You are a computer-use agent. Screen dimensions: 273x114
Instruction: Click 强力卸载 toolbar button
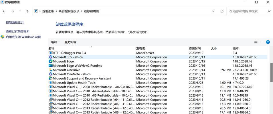click(x=70, y=42)
